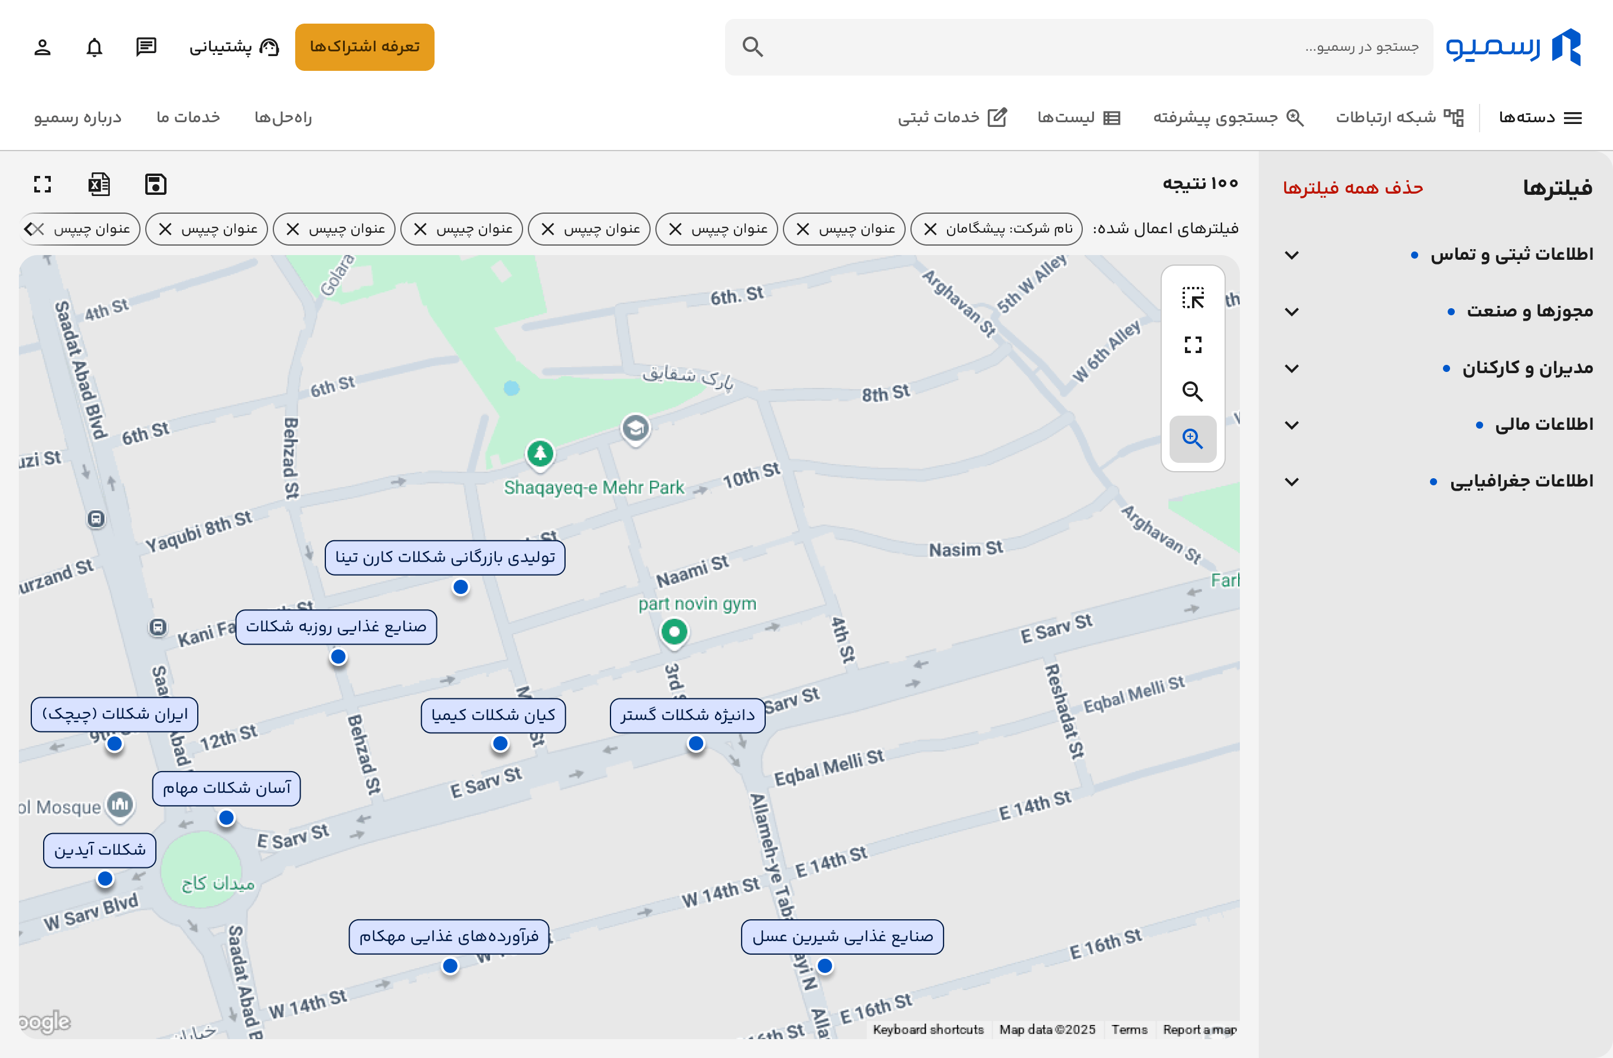This screenshot has width=1613, height=1058.
Task: Open خدمات ثبتی menu item
Action: click(952, 117)
